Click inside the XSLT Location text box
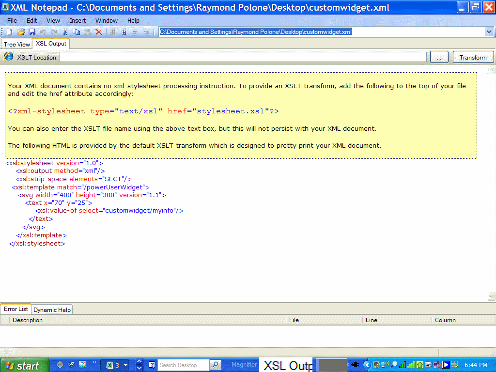 [x=243, y=57]
